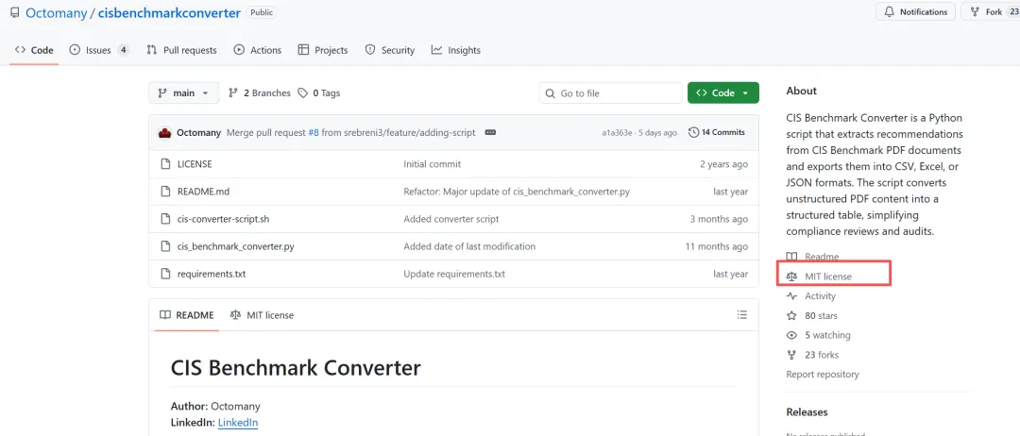The height and width of the screenshot is (436, 1020).
Task: Click the Octomany avatar in commit row
Action: pos(164,132)
